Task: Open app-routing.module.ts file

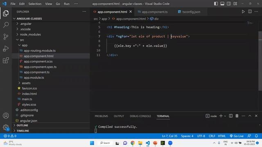Action: (40, 51)
